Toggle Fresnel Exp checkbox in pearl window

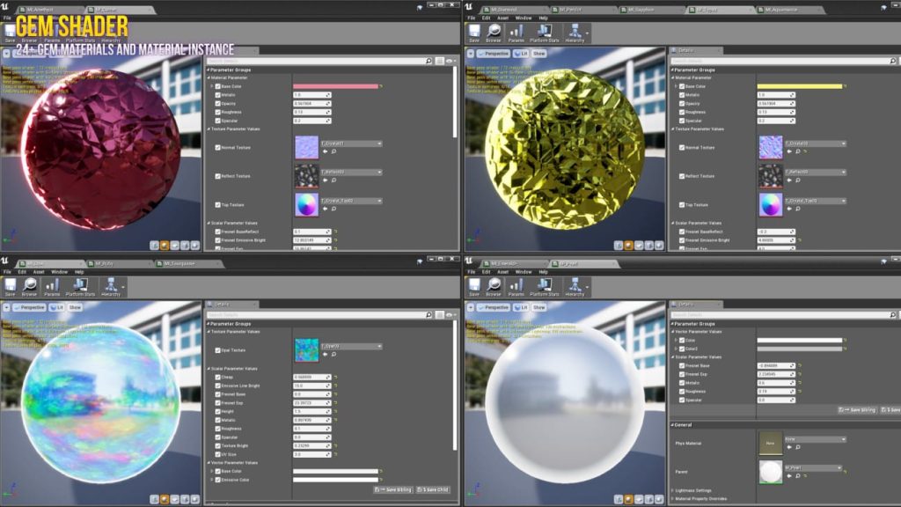[682, 374]
